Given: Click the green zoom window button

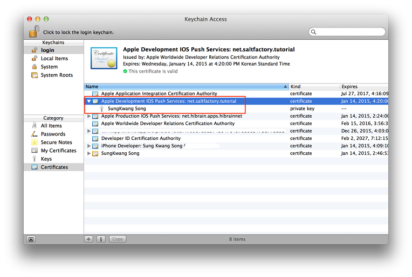Looking at the screenshot, I should (x=46, y=19).
